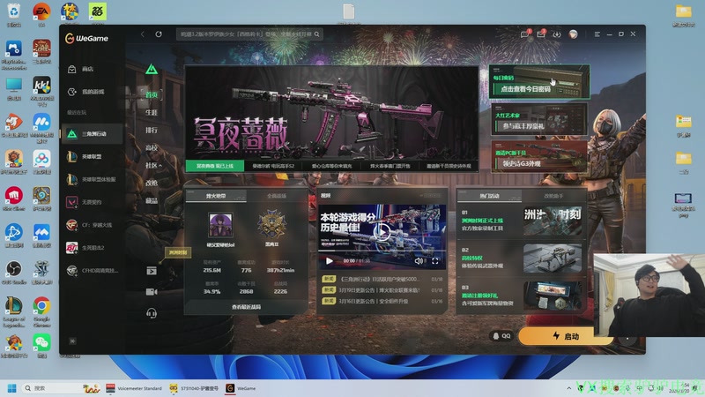Switch to 高校 tab
This screenshot has width=705, height=397.
click(x=152, y=147)
